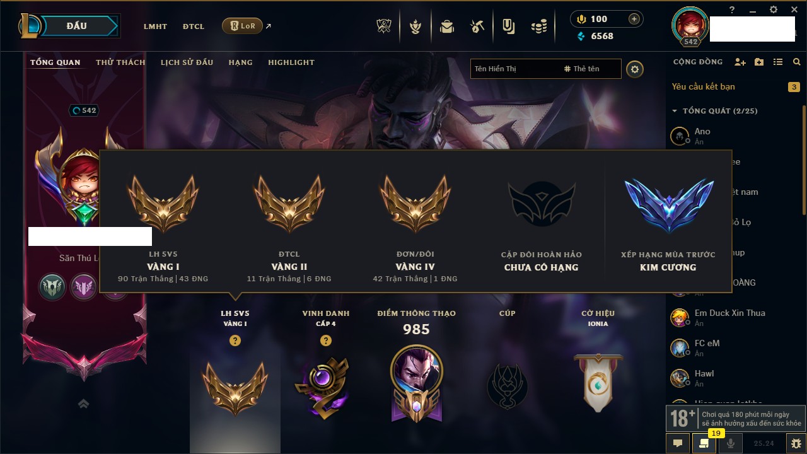Open the search icon in Cộng Đồng panel
This screenshot has width=807, height=454.
coord(797,62)
